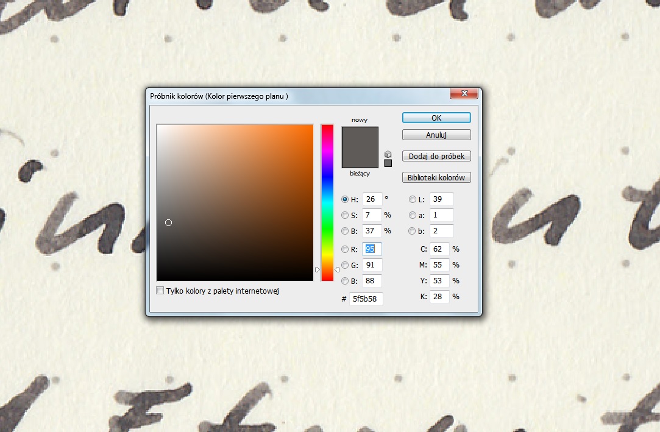
Task: Click the C cyan percentage field
Action: (x=439, y=249)
